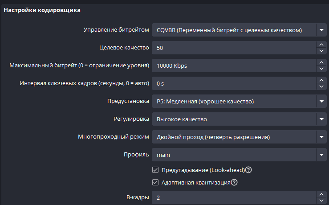Increase Максимальный битрейт with up arrow
Image resolution: width=329 pixels, height=205 pixels.
click(x=322, y=62)
